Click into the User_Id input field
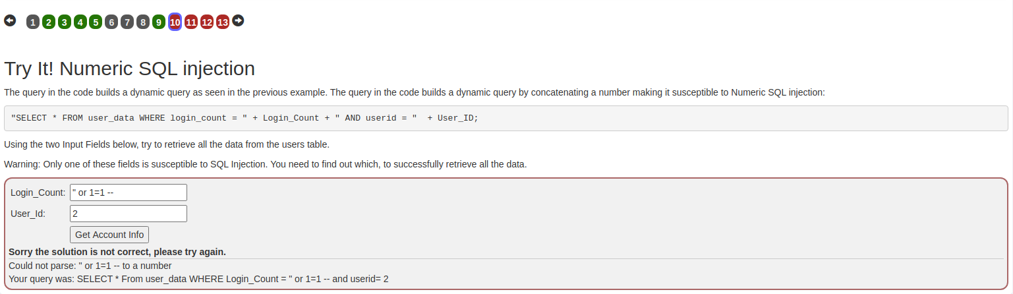1013x294 pixels. pyautogui.click(x=129, y=214)
